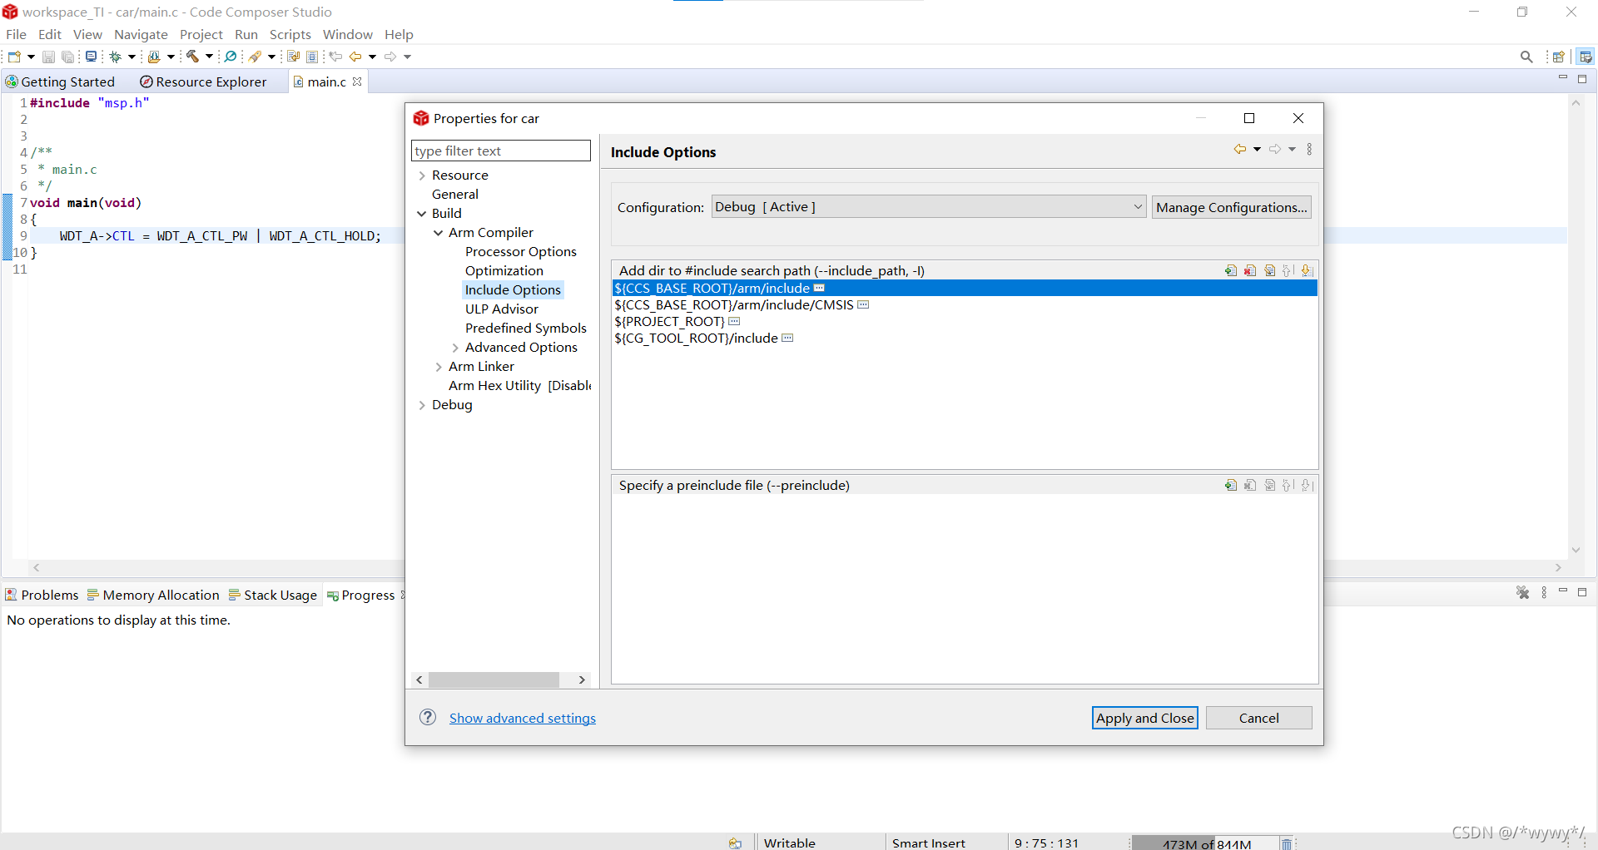Click the type filter text field
This screenshot has width=1598, height=850.
[x=501, y=151]
